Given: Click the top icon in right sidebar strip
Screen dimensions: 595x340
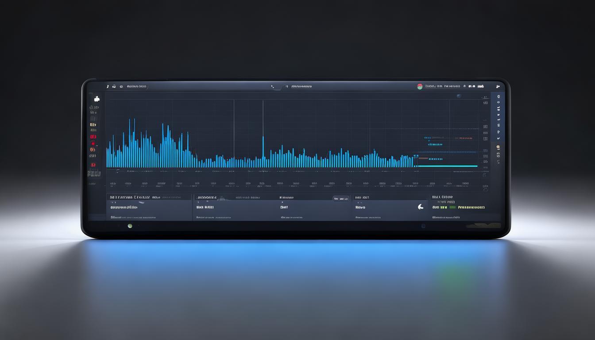Looking at the screenshot, I should (498, 97).
